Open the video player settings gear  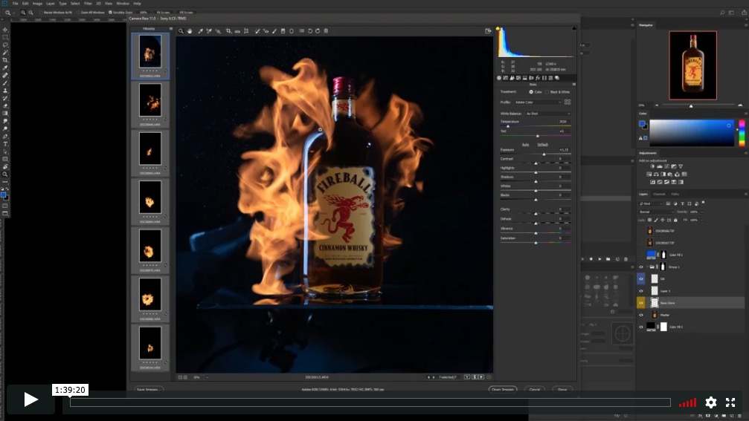pyautogui.click(x=711, y=402)
